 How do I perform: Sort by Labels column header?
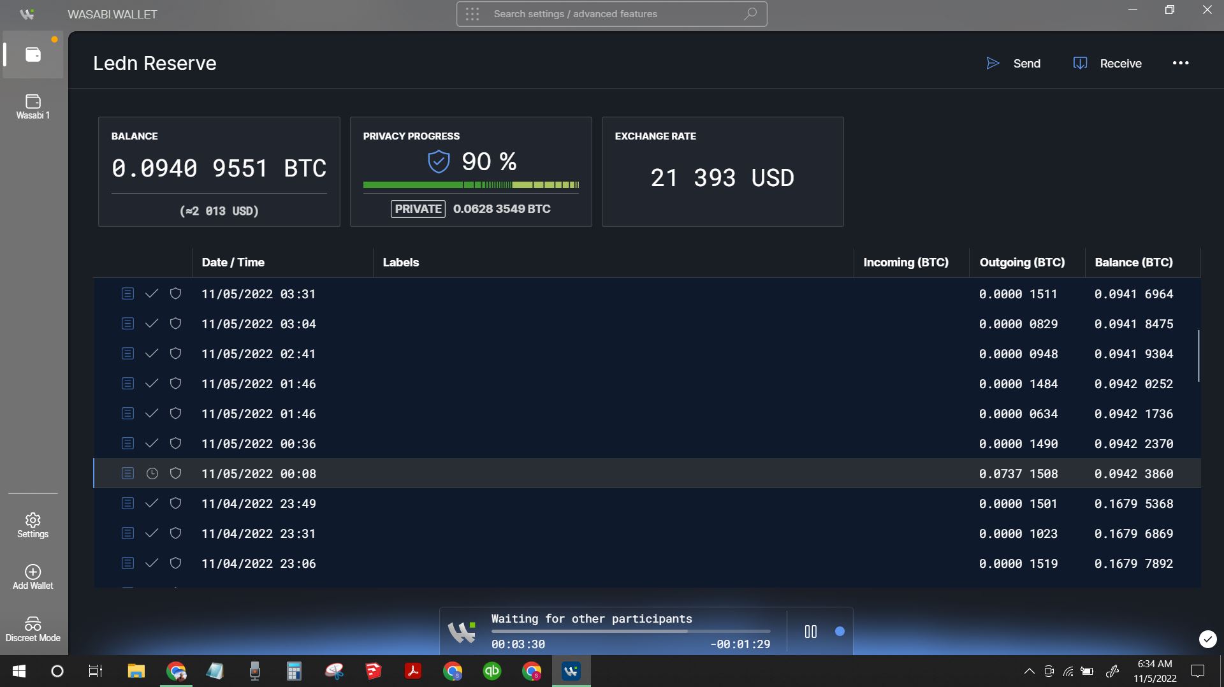[401, 263]
